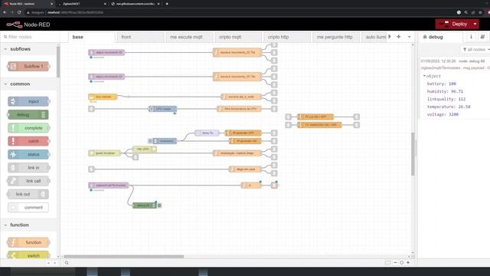Viewport: 490px width, 276px height.
Task: Select the switch palette node
Action: coord(28,255)
